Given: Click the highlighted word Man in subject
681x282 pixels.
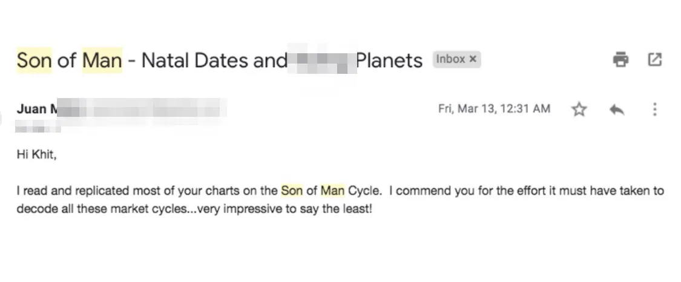Looking at the screenshot, I should point(102,61).
